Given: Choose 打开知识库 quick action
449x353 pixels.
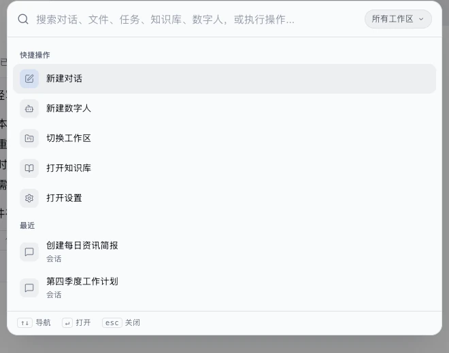Looking at the screenshot, I should (x=224, y=168).
